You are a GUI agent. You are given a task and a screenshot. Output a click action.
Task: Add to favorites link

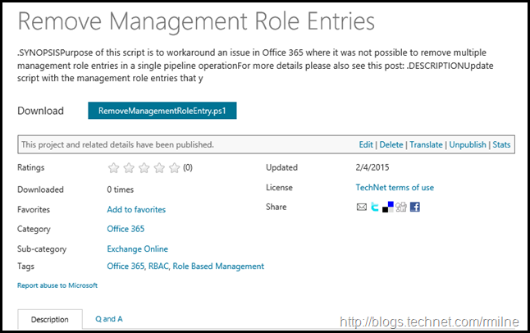136,210
